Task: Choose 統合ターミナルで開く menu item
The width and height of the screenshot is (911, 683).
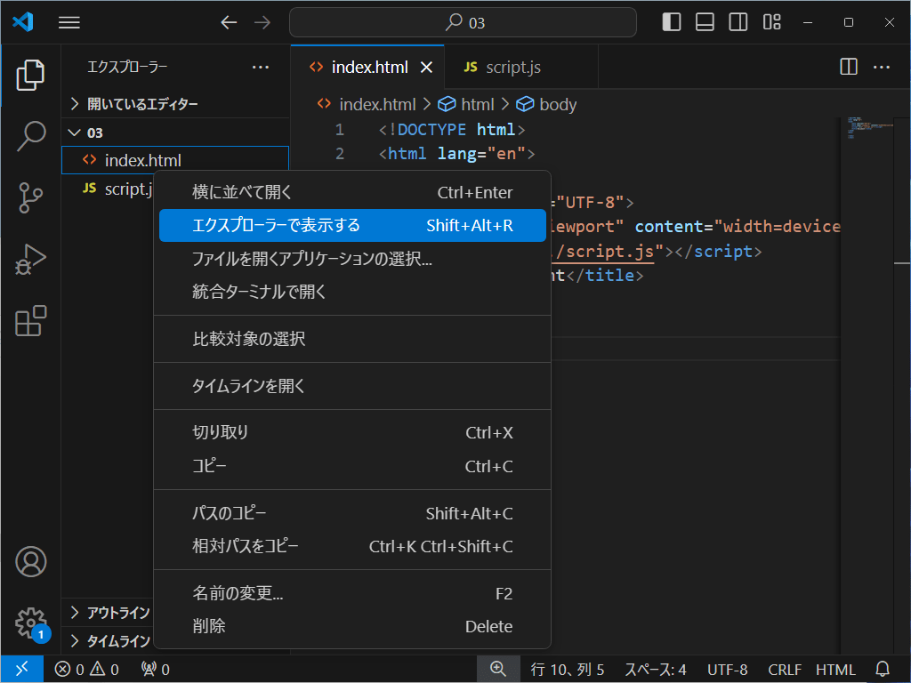Action: [352, 291]
